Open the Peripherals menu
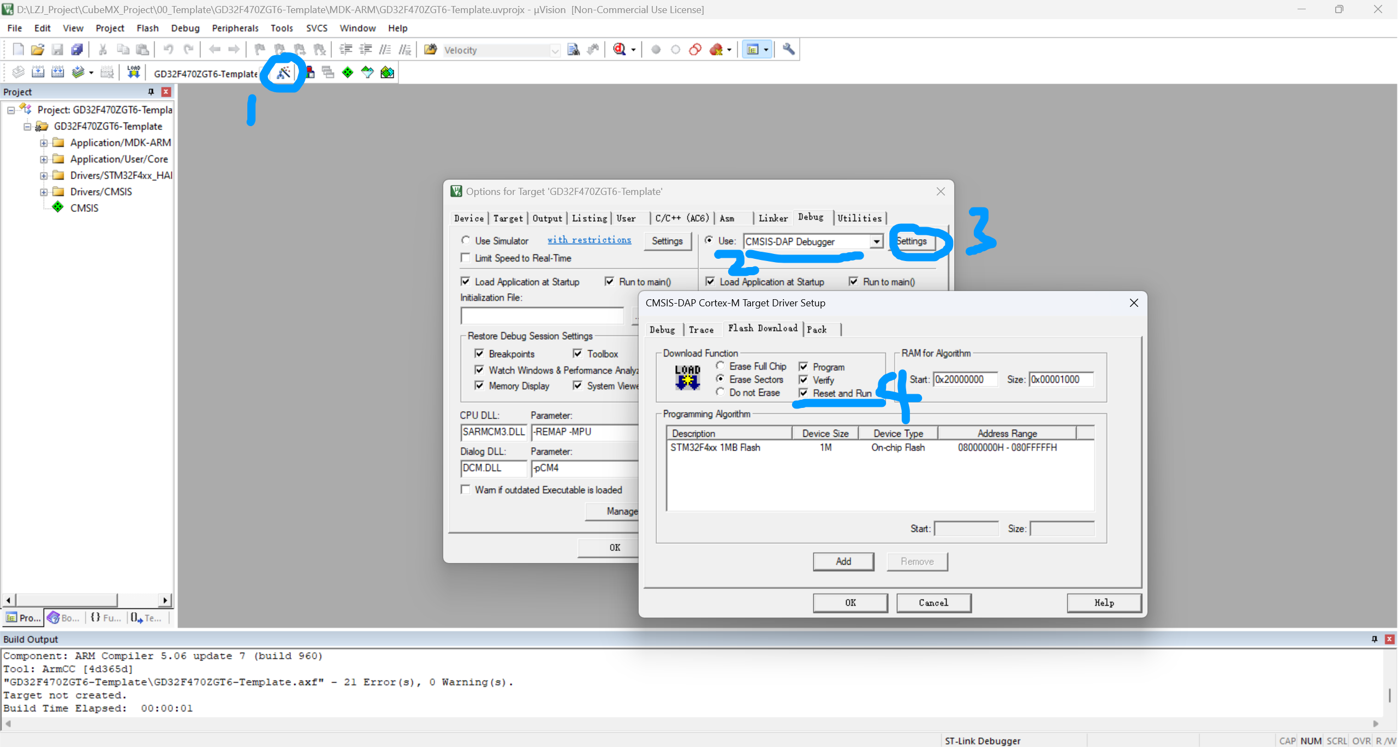This screenshot has height=747, width=1398. tap(235, 28)
